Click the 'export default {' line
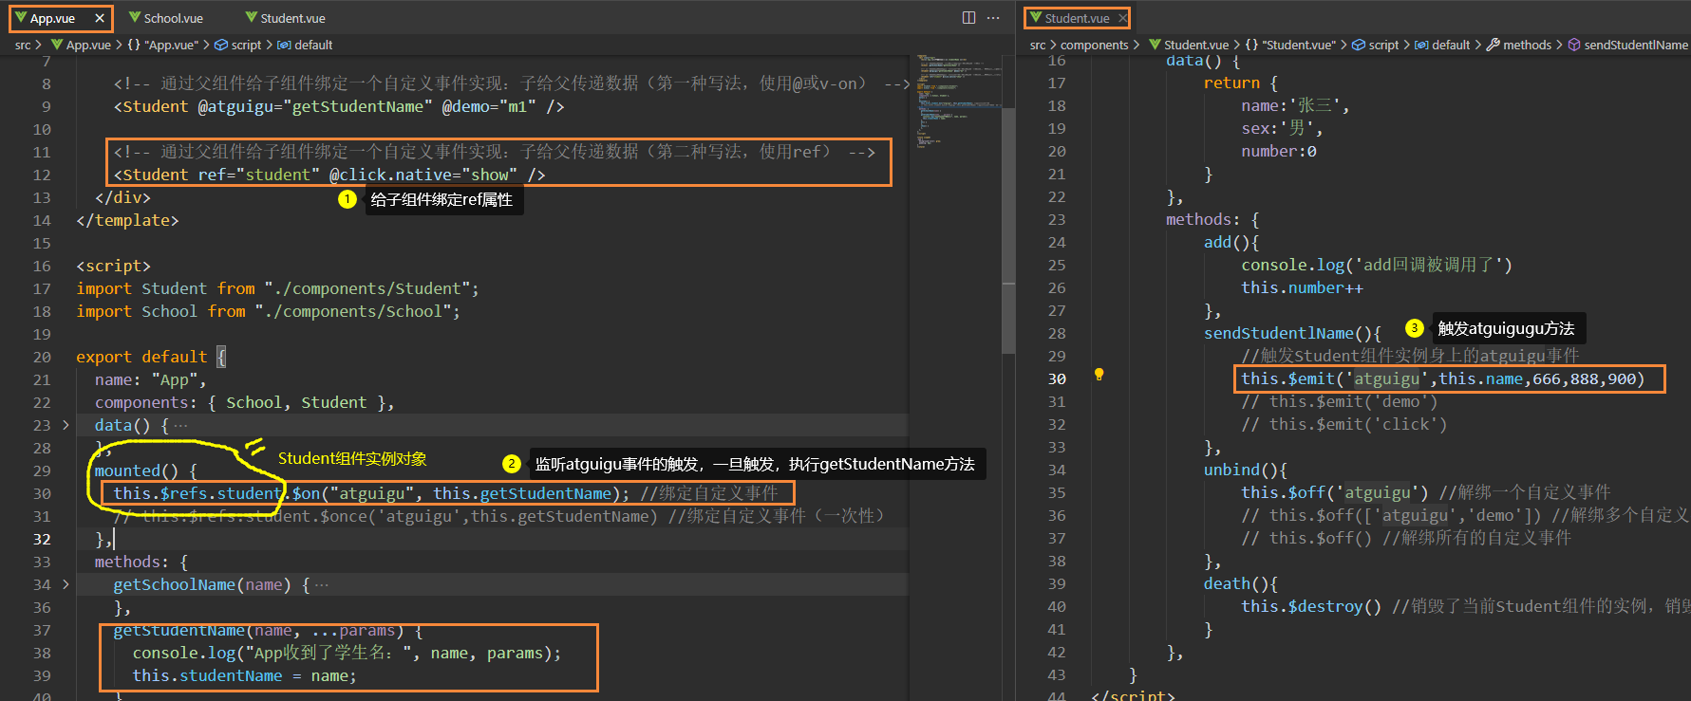This screenshot has width=1691, height=701. (151, 357)
